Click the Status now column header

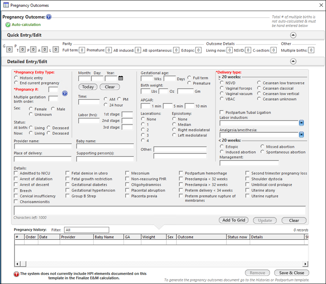(238, 237)
